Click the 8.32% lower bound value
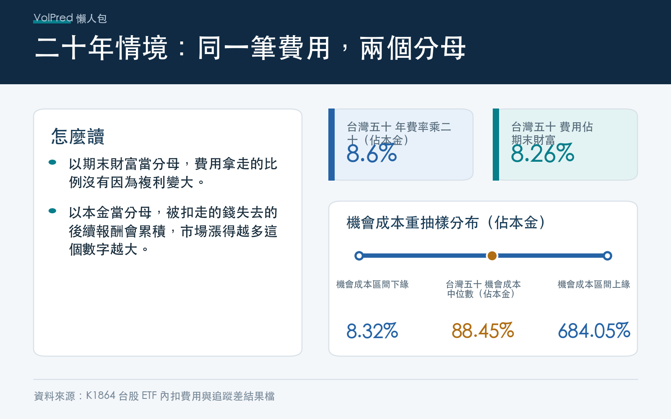 tap(372, 331)
